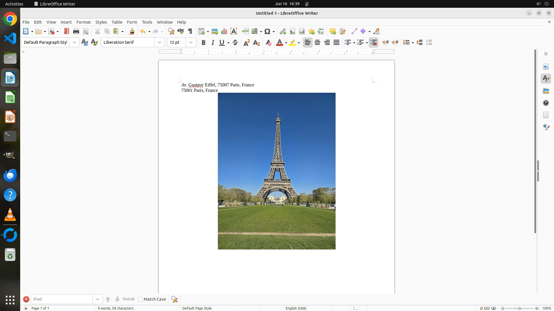Click the zoom slider in status bar
Image resolution: width=554 pixels, height=311 pixels.
tap(520, 308)
